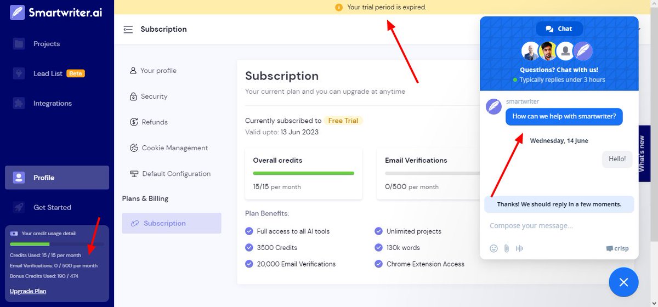Viewport: 658px width, 307px height.
Task: Open the emoji picker in chat
Action: pos(493,248)
